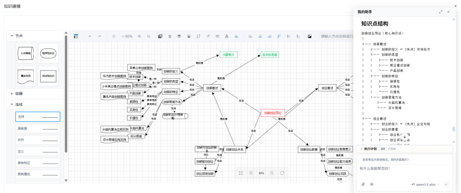This screenshot has width=461, height=193.
Task: Reset zoom with the circular refresh icon
Action: point(114,36)
